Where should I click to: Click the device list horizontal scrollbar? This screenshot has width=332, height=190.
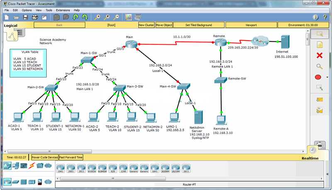(113, 178)
